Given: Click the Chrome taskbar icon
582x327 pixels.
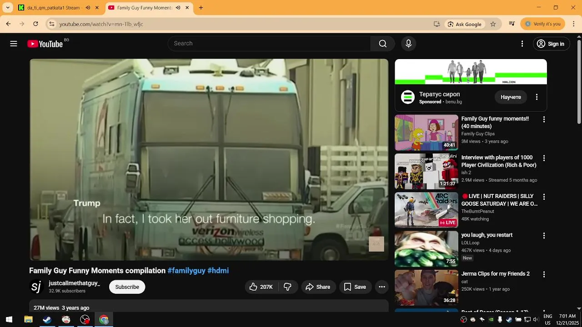Looking at the screenshot, I should [104, 320].
